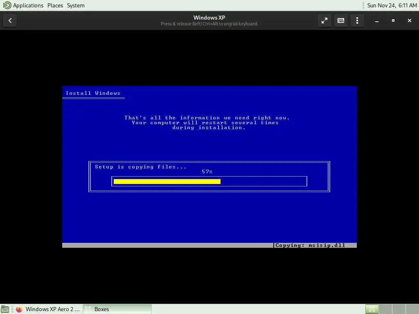The height and width of the screenshot is (314, 419).
Task: Minimize the Boxes window
Action: pos(377,20)
